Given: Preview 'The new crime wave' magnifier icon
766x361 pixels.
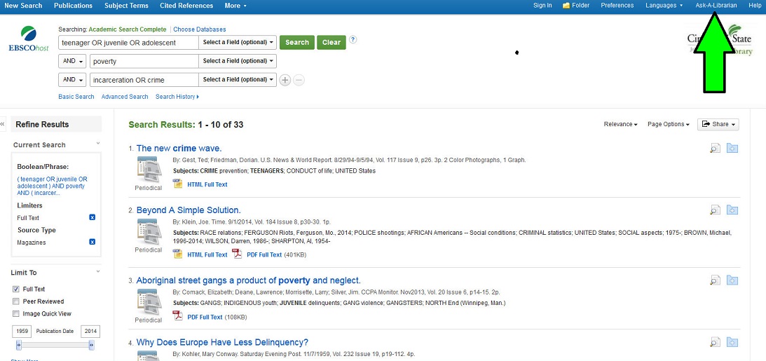Looking at the screenshot, I should [716, 149].
